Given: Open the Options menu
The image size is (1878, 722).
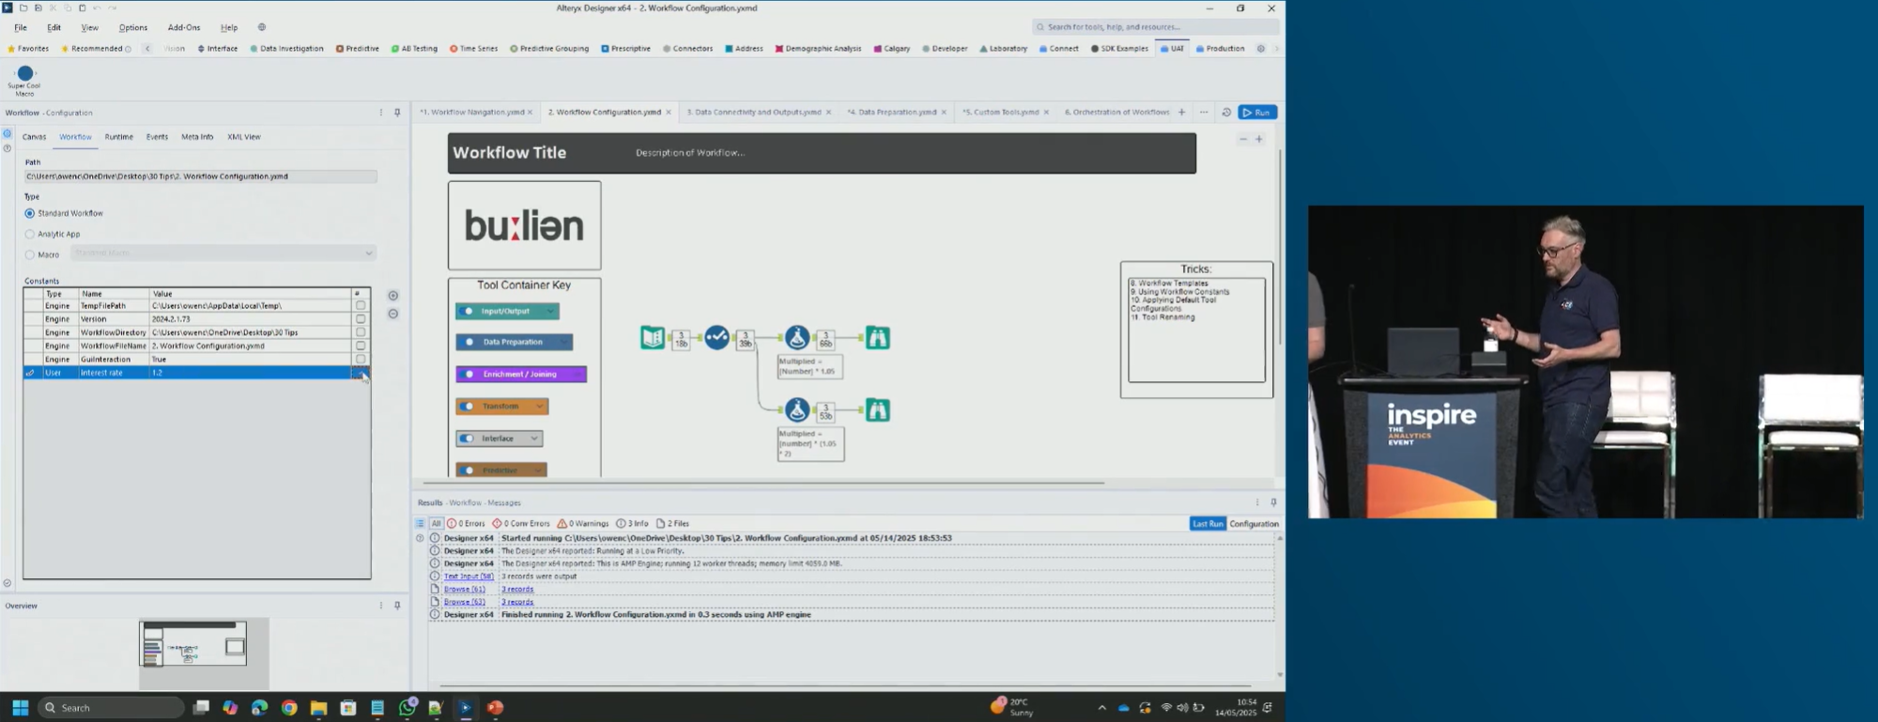Looking at the screenshot, I should [x=133, y=27].
